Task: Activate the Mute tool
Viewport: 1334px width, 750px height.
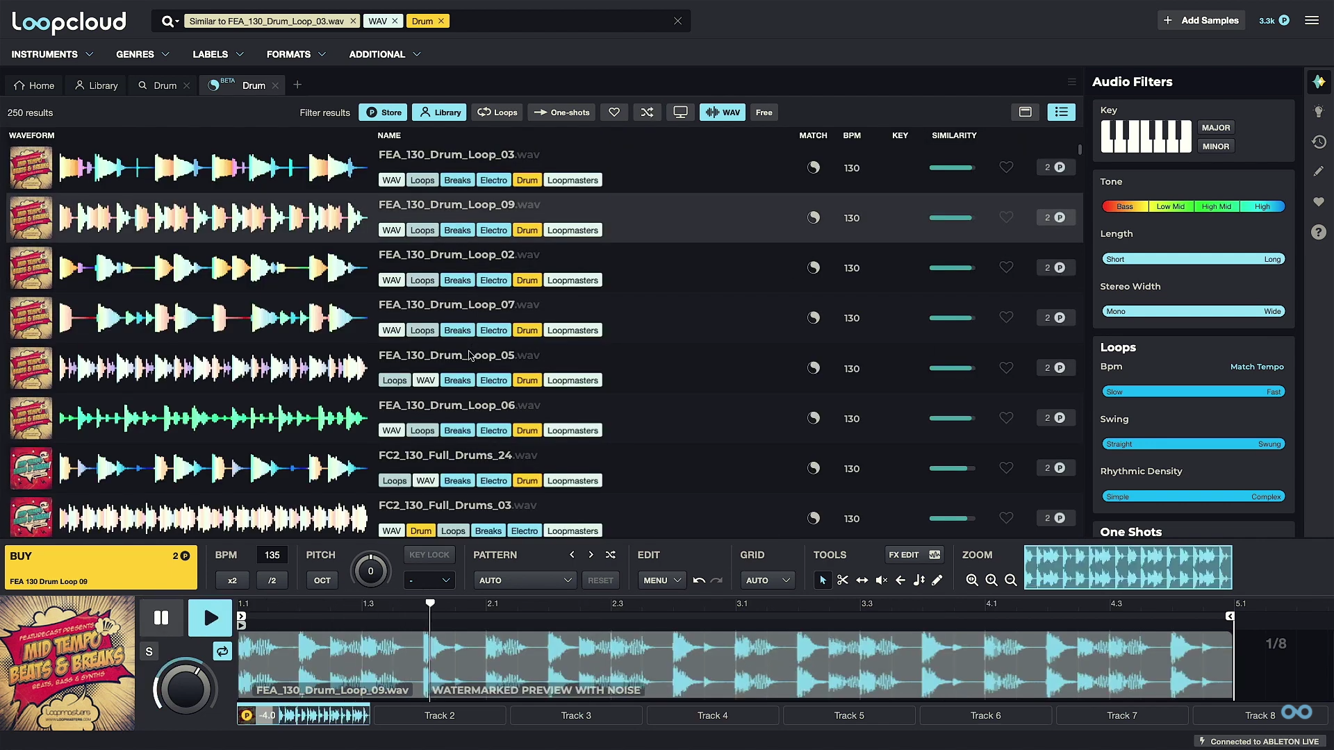Action: [x=881, y=580]
